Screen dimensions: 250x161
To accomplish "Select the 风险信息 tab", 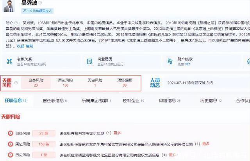I will coord(169,101).
